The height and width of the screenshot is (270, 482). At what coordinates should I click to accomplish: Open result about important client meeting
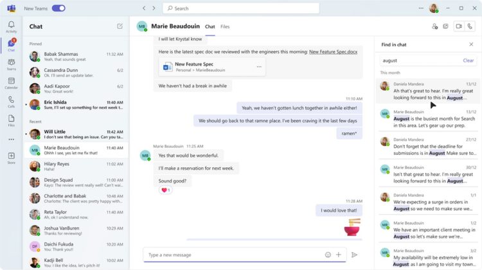tap(428, 230)
